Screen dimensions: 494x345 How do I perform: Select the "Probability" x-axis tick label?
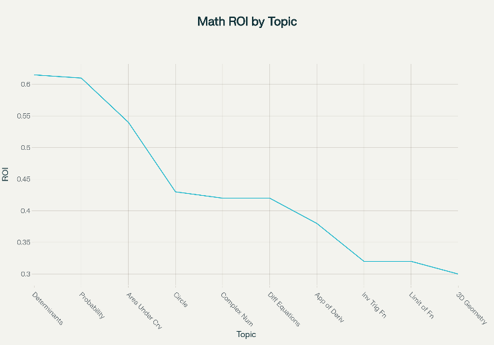pos(92,305)
